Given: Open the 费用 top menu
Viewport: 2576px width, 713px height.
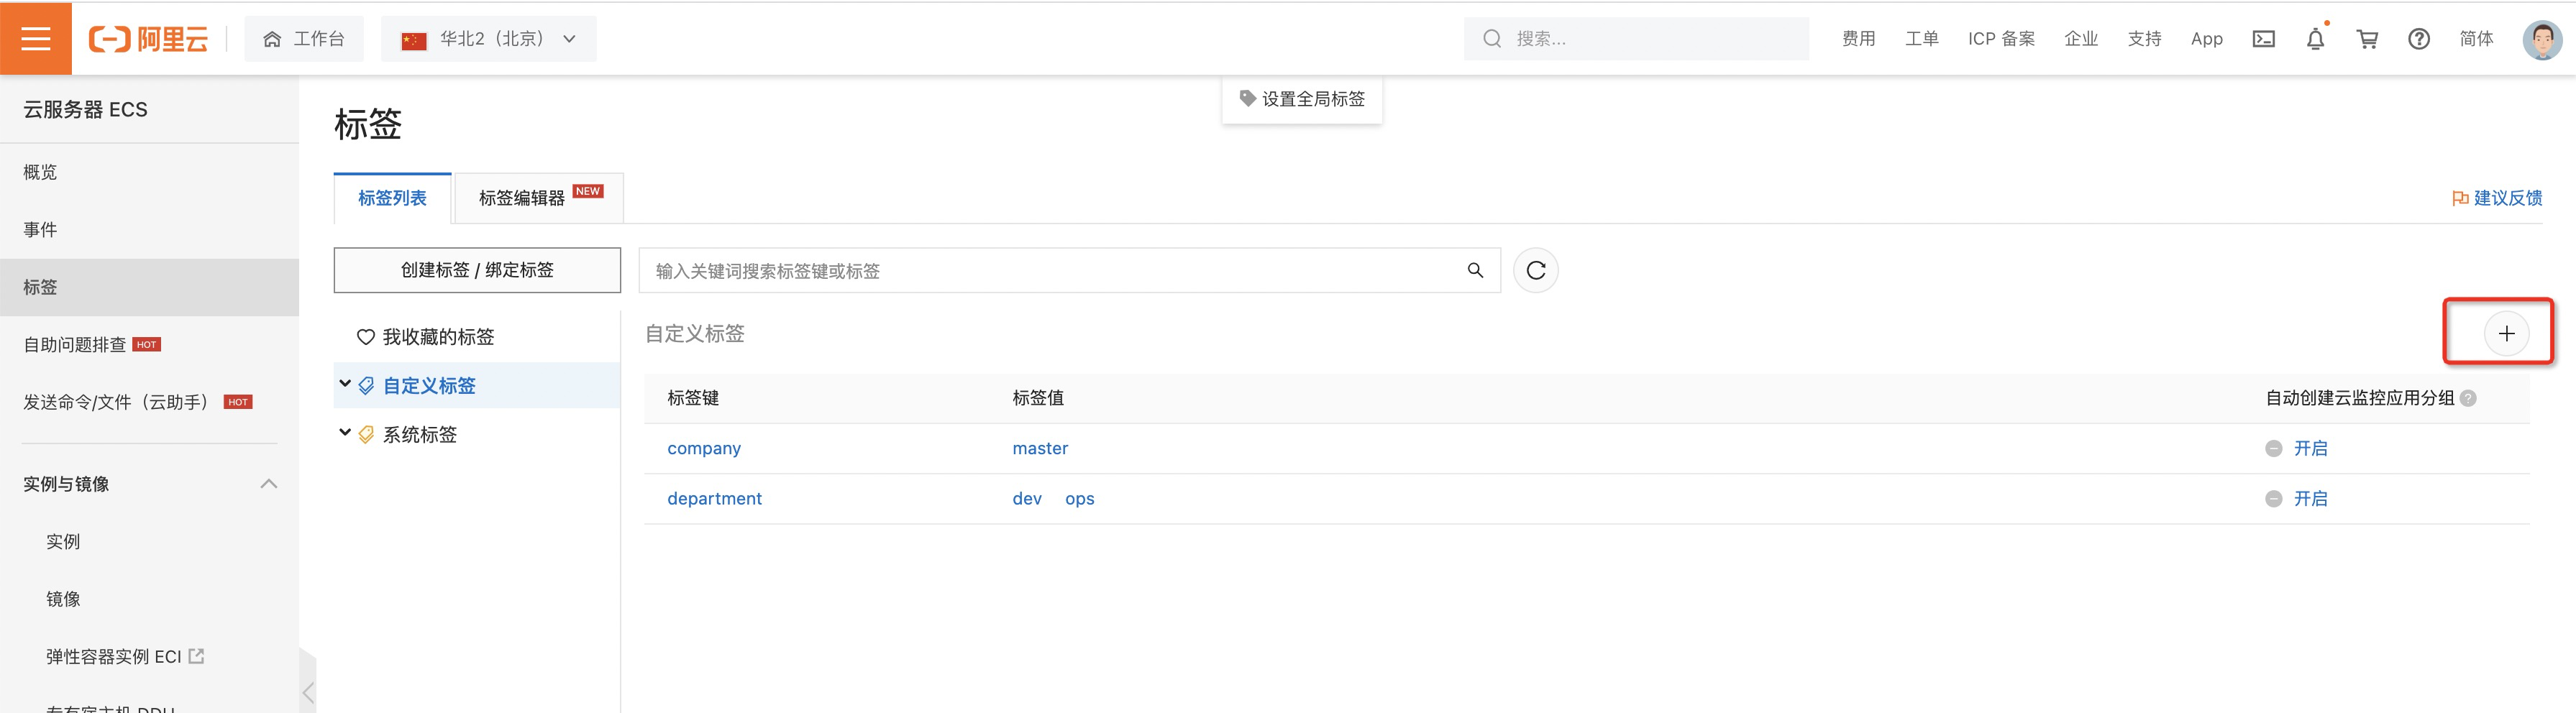Looking at the screenshot, I should click(1858, 39).
